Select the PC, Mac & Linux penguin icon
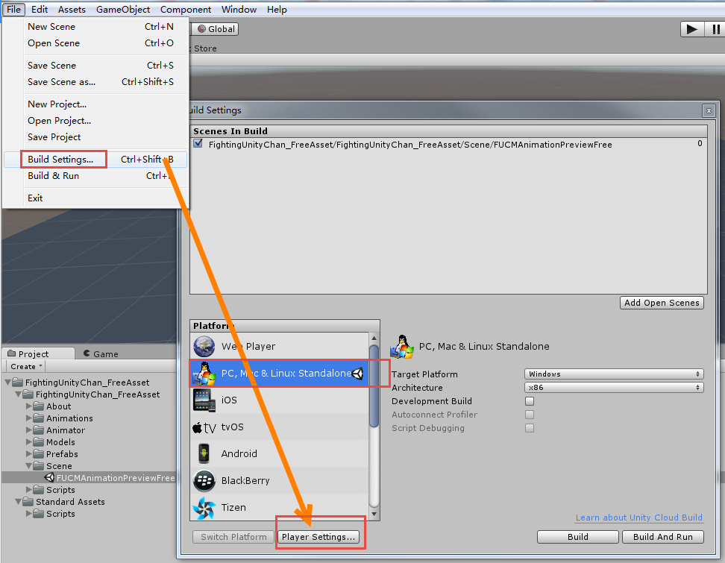The image size is (725, 563). point(204,373)
